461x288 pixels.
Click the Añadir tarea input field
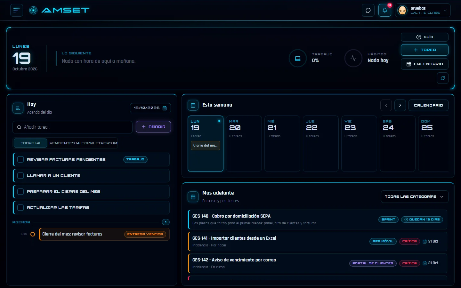72,127
